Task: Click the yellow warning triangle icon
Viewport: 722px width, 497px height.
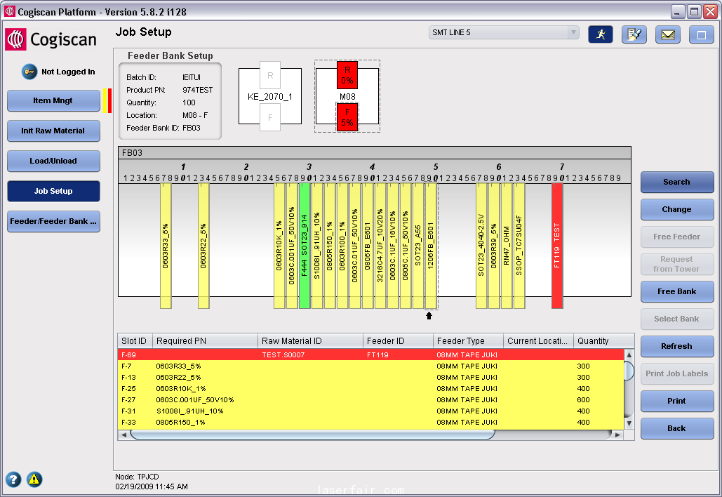Action: coord(34,479)
